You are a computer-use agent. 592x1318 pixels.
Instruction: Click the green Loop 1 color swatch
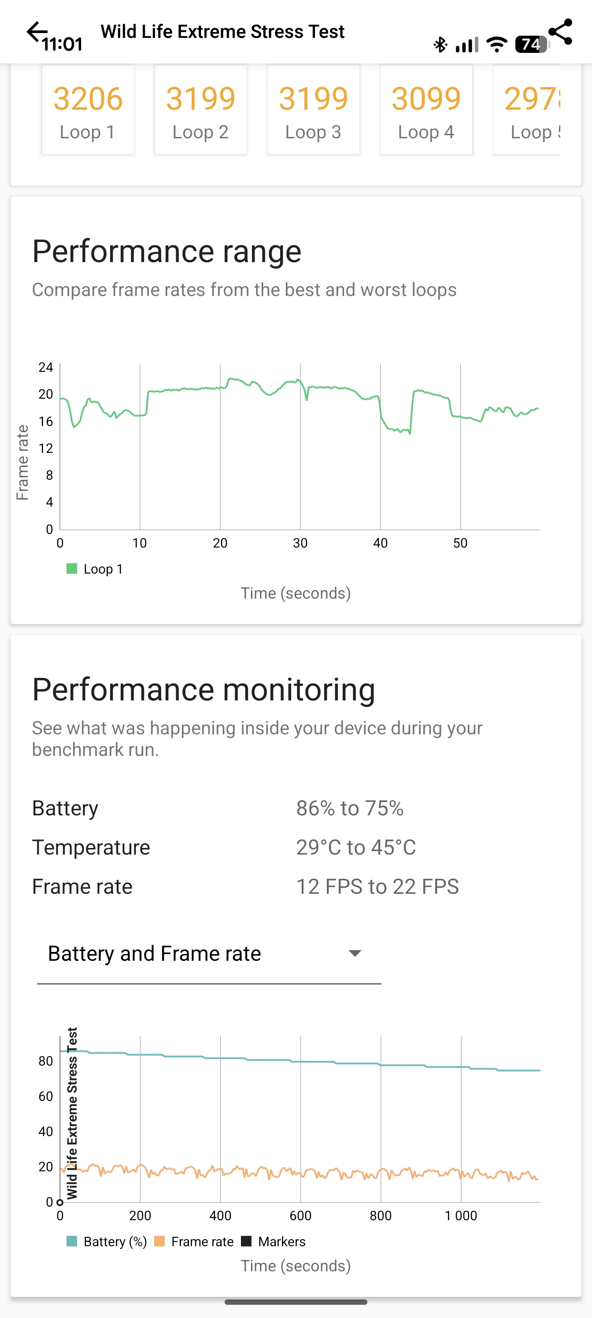point(72,569)
